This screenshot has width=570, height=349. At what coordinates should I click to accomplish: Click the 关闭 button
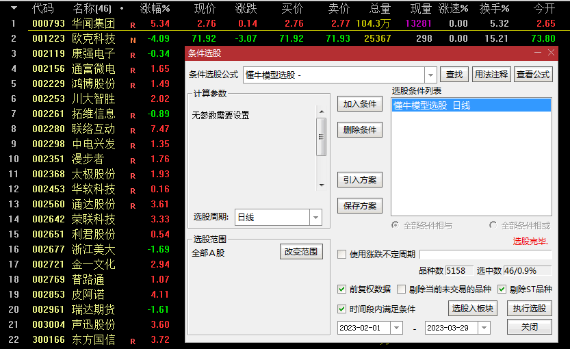click(530, 326)
